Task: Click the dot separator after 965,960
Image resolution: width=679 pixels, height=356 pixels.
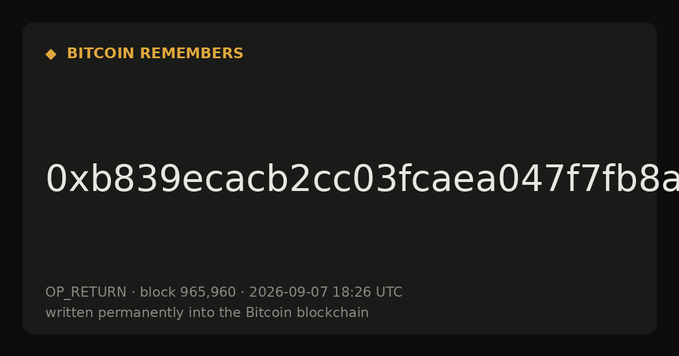Action: point(242,293)
